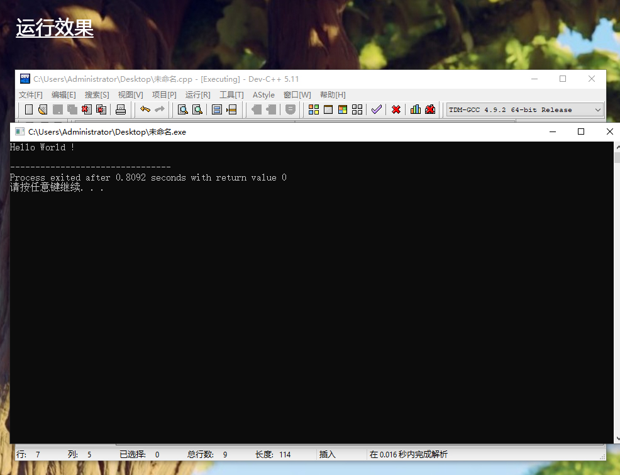Viewport: 620px width, 475px height.
Task: Open a file via the folder-page toolbar icon
Action: coord(43,109)
